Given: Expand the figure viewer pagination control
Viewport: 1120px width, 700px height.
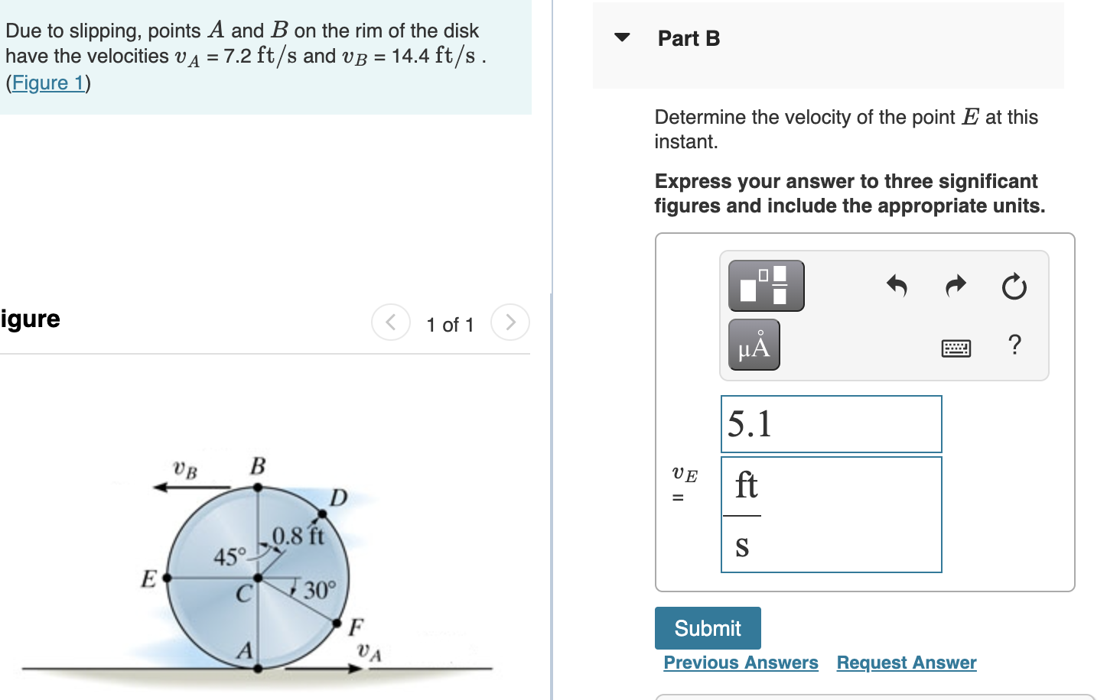Looking at the screenshot, I should [x=450, y=324].
